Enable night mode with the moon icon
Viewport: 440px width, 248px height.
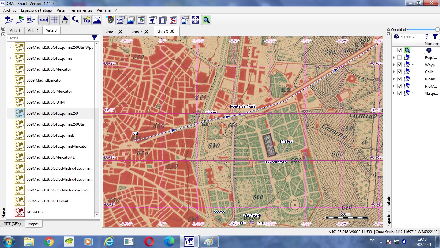pos(75,20)
